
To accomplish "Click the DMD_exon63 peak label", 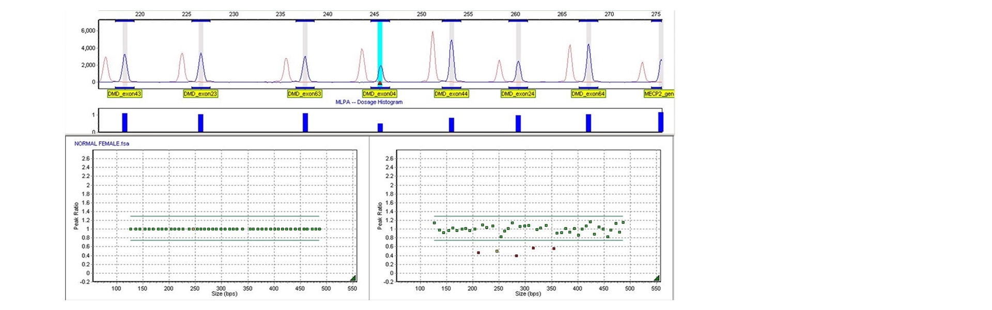I will pyautogui.click(x=305, y=94).
